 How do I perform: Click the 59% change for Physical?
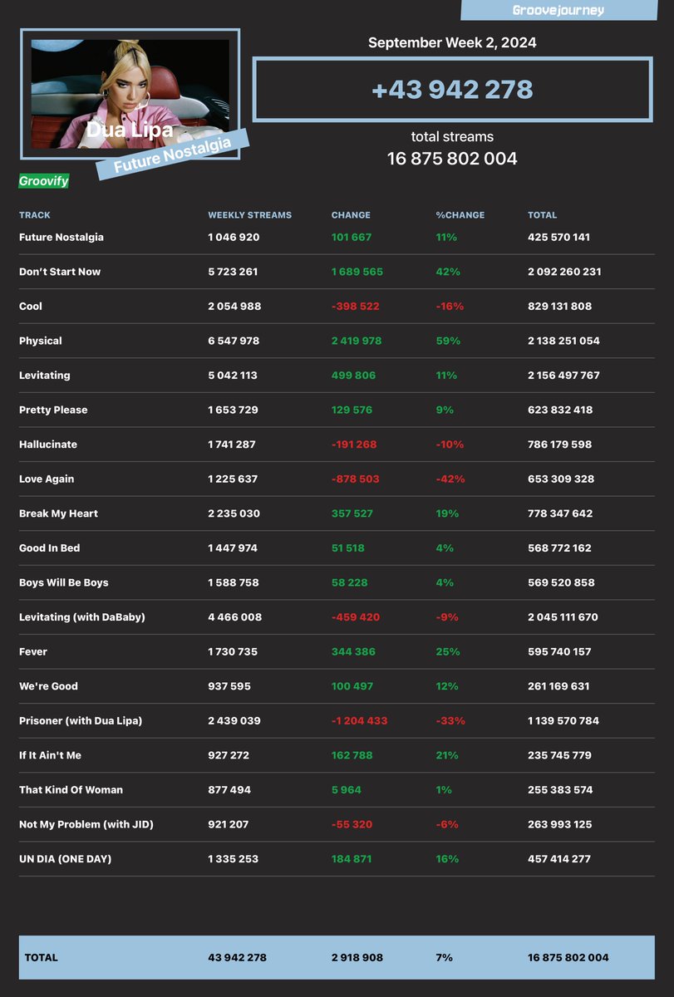(447, 341)
